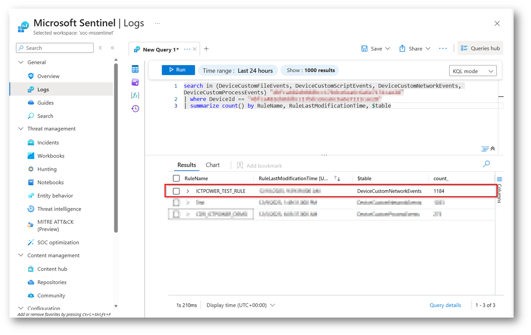Switch to the Chart tab
531x335 pixels.
213,165
